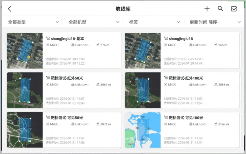Viewport: 246px width, 154px height.
Task: Add a new route with plus icon
Action: [207, 9]
